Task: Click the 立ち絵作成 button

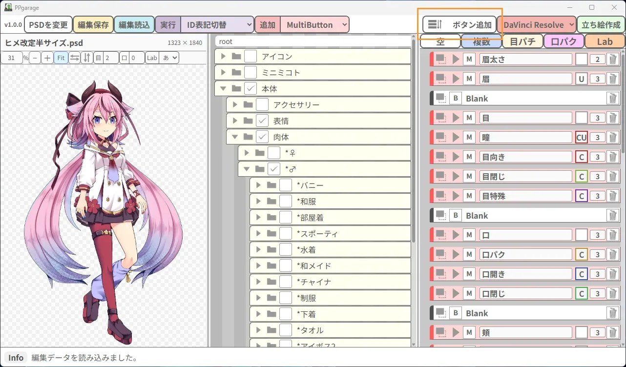Action: coord(600,24)
